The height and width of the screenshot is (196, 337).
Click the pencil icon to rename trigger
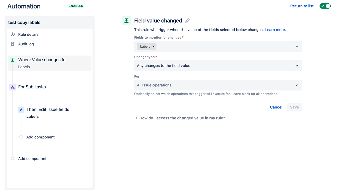click(188, 21)
